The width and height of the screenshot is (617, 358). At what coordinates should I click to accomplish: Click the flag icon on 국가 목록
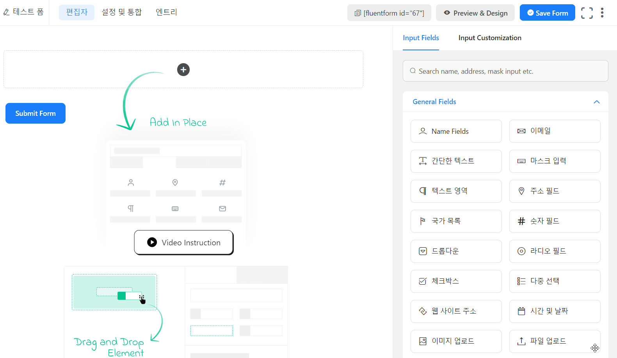pos(423,221)
